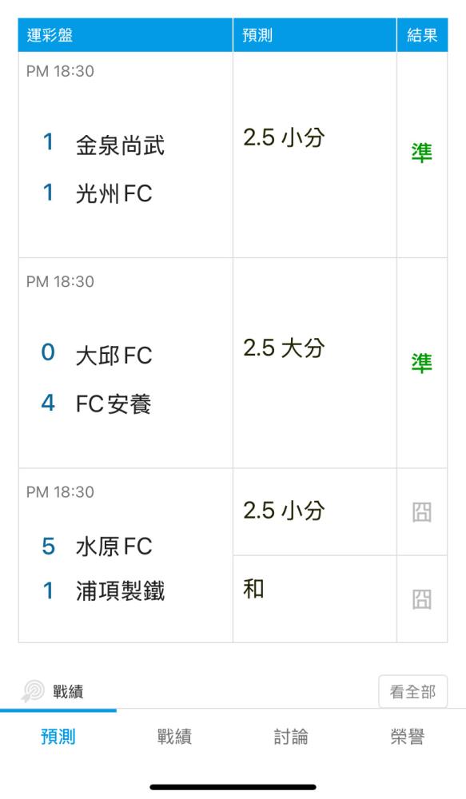Click the green 準 result for 金泉尚武 match
This screenshot has height=799, width=466.
click(x=422, y=153)
